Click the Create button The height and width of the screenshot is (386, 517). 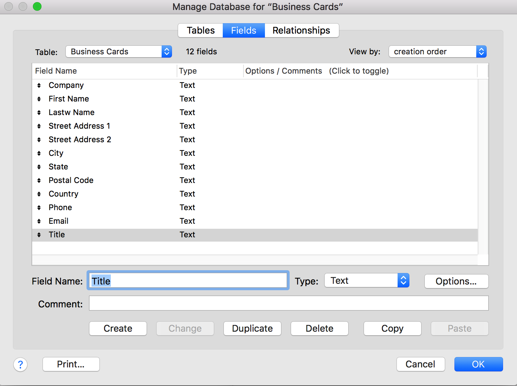[x=118, y=328]
